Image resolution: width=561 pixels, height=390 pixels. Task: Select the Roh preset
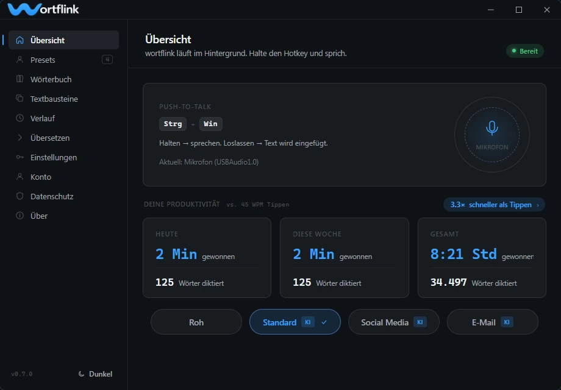[x=196, y=322]
